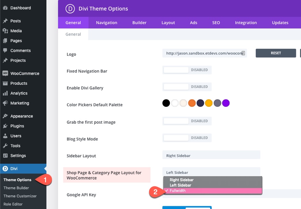Pick the gray palette color
The height and width of the screenshot is (209, 301).
tap(217, 103)
